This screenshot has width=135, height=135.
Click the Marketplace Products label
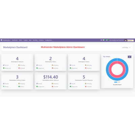pos(17,62)
